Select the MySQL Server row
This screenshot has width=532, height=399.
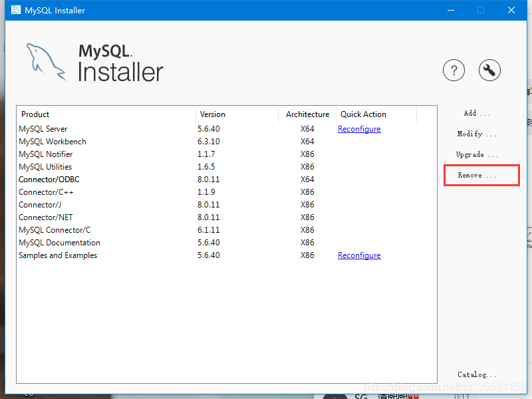coord(226,129)
